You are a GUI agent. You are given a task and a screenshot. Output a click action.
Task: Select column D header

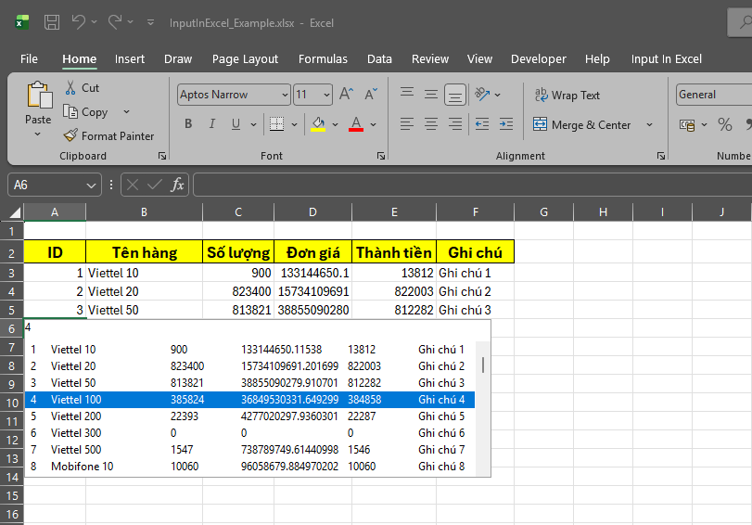click(x=312, y=212)
